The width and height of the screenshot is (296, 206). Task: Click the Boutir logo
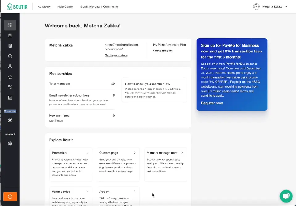click(x=17, y=6)
